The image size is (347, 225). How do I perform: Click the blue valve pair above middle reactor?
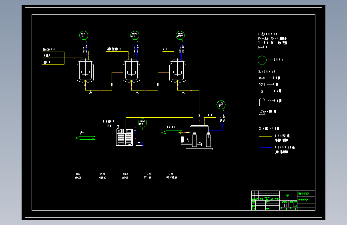coord(136,50)
